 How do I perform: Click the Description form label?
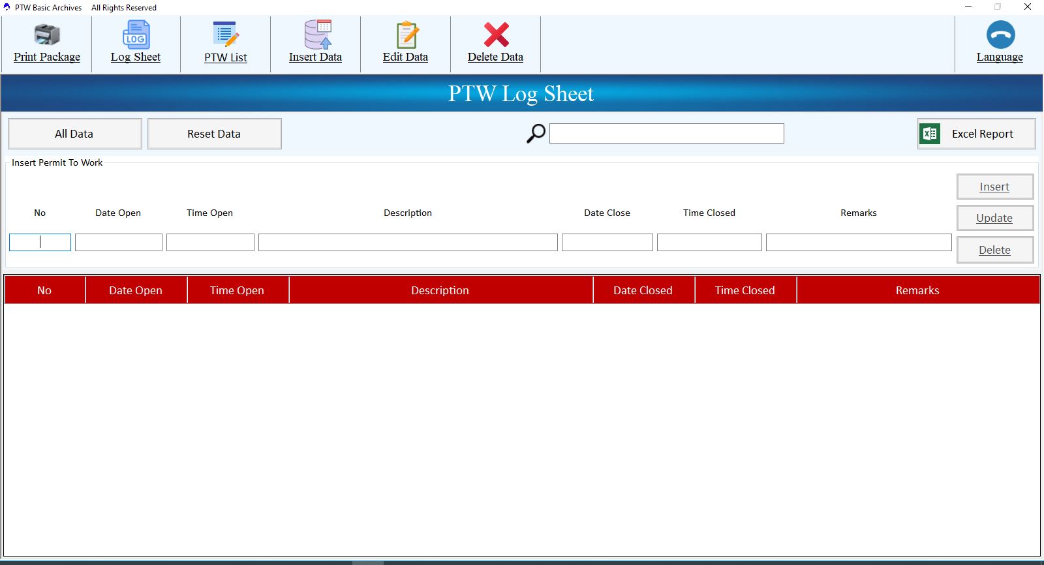[408, 213]
